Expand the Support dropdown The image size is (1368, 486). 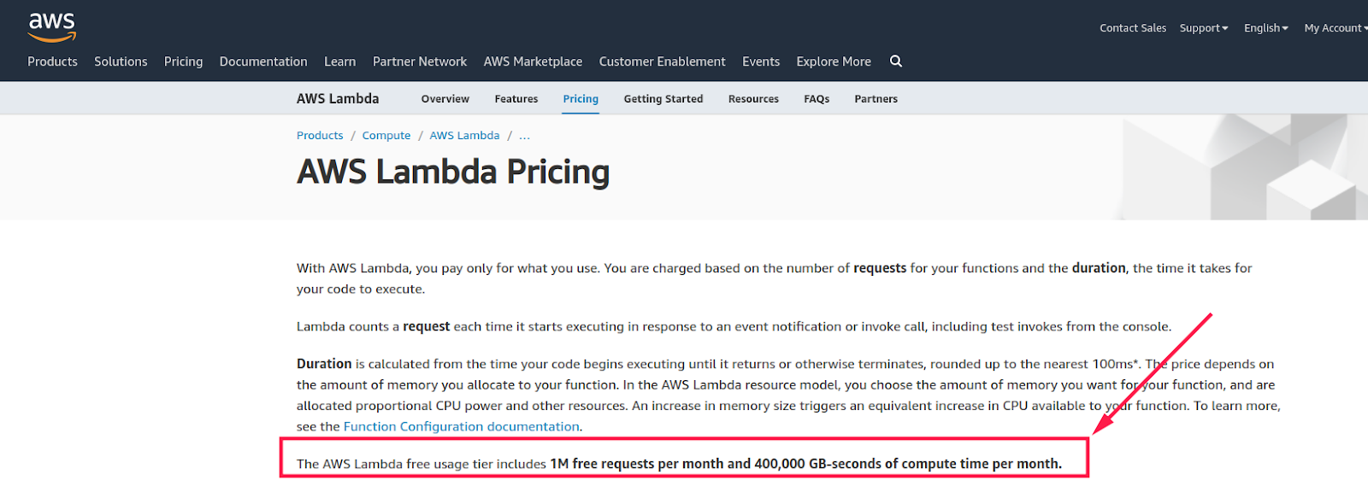(x=1204, y=28)
